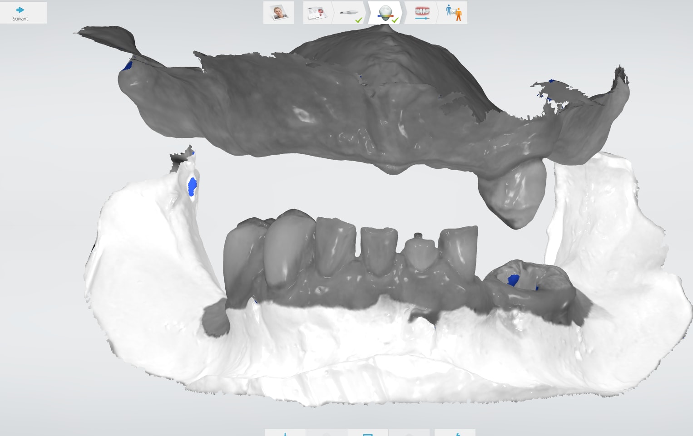The image size is (693, 436).
Task: Open the send-to-lab people envelope step
Action: coord(453,13)
